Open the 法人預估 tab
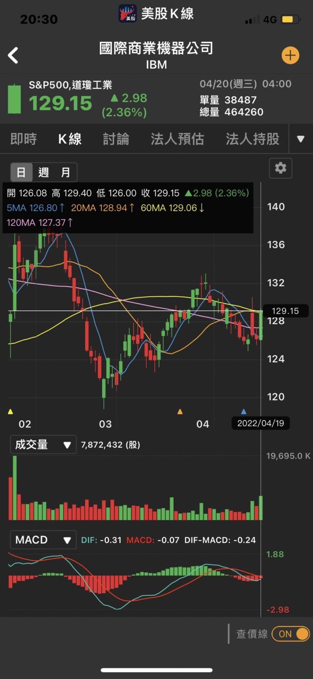 [x=177, y=139]
